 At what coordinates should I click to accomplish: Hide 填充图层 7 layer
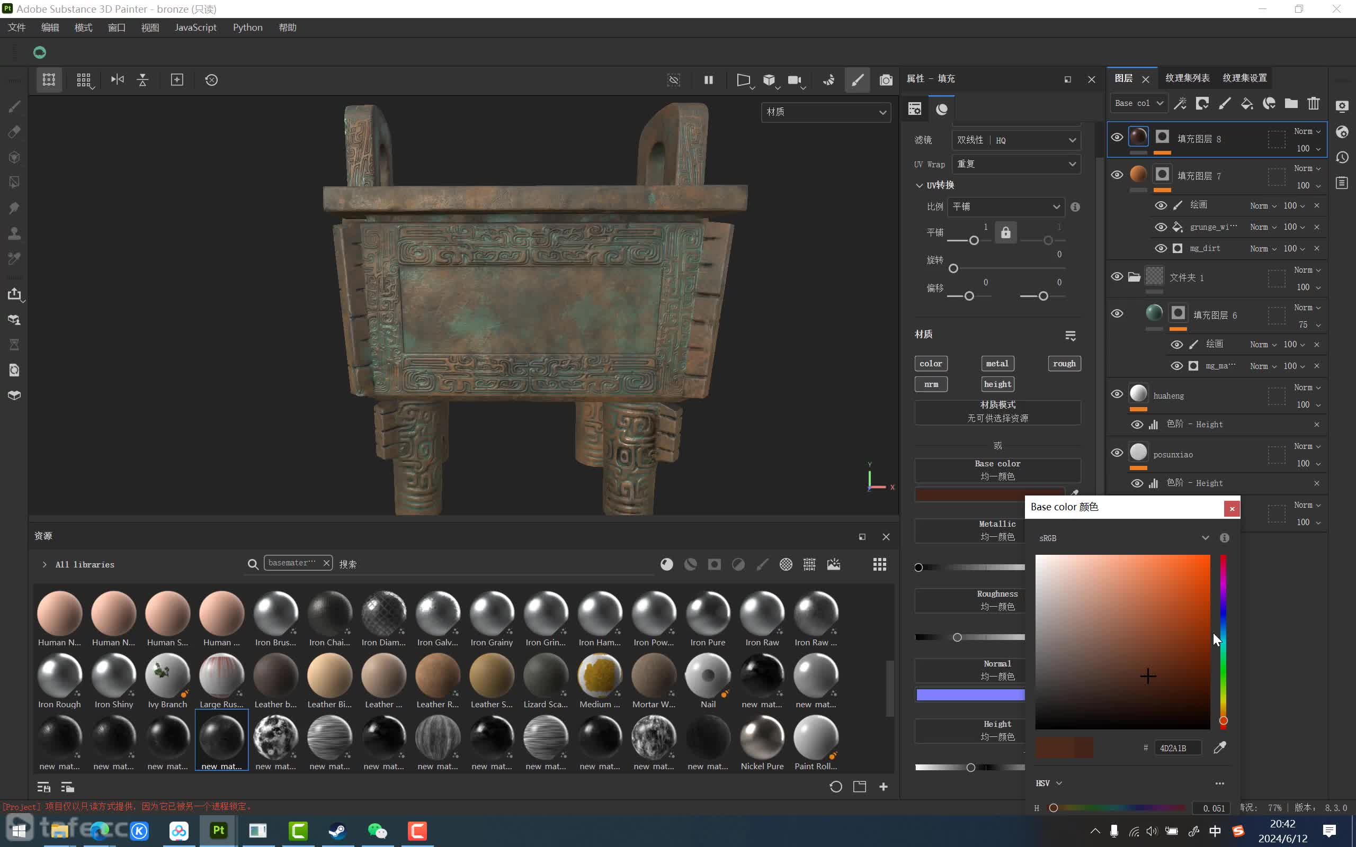1117,175
